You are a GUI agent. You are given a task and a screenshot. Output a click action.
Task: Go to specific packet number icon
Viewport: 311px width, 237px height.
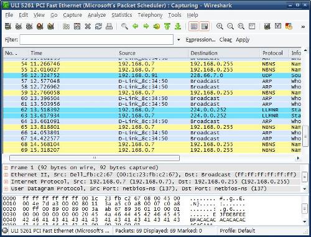coord(157,26)
